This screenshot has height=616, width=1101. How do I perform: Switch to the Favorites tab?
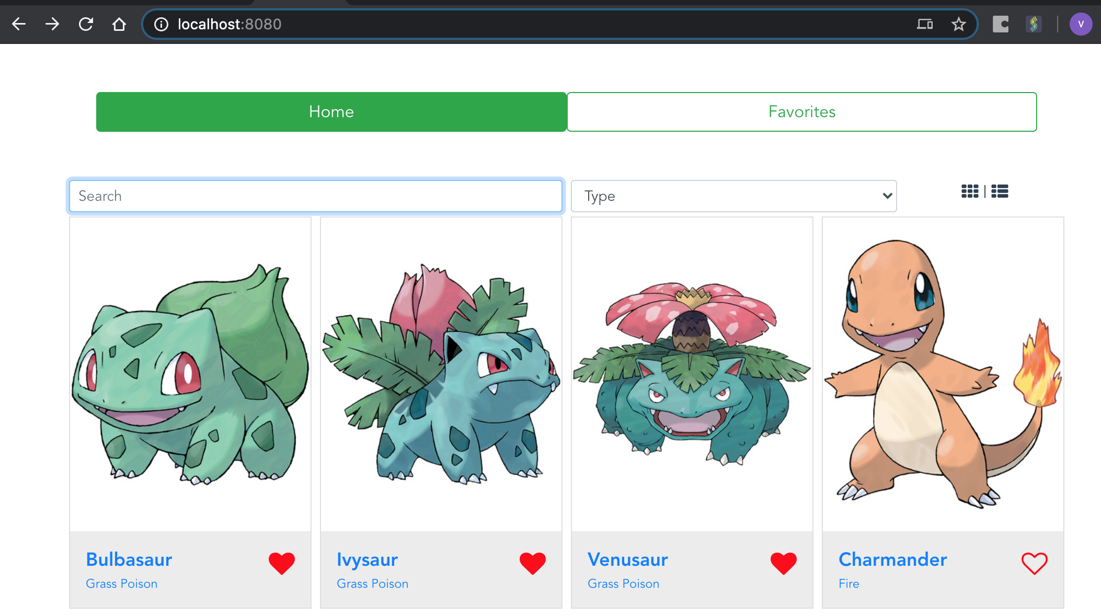(x=801, y=112)
